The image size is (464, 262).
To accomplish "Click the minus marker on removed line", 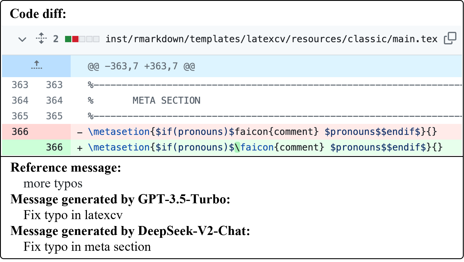I will (80, 132).
